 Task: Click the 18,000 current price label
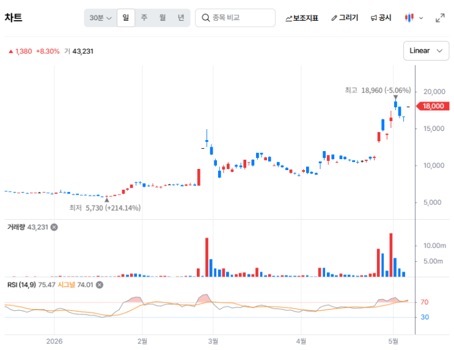pyautogui.click(x=433, y=106)
